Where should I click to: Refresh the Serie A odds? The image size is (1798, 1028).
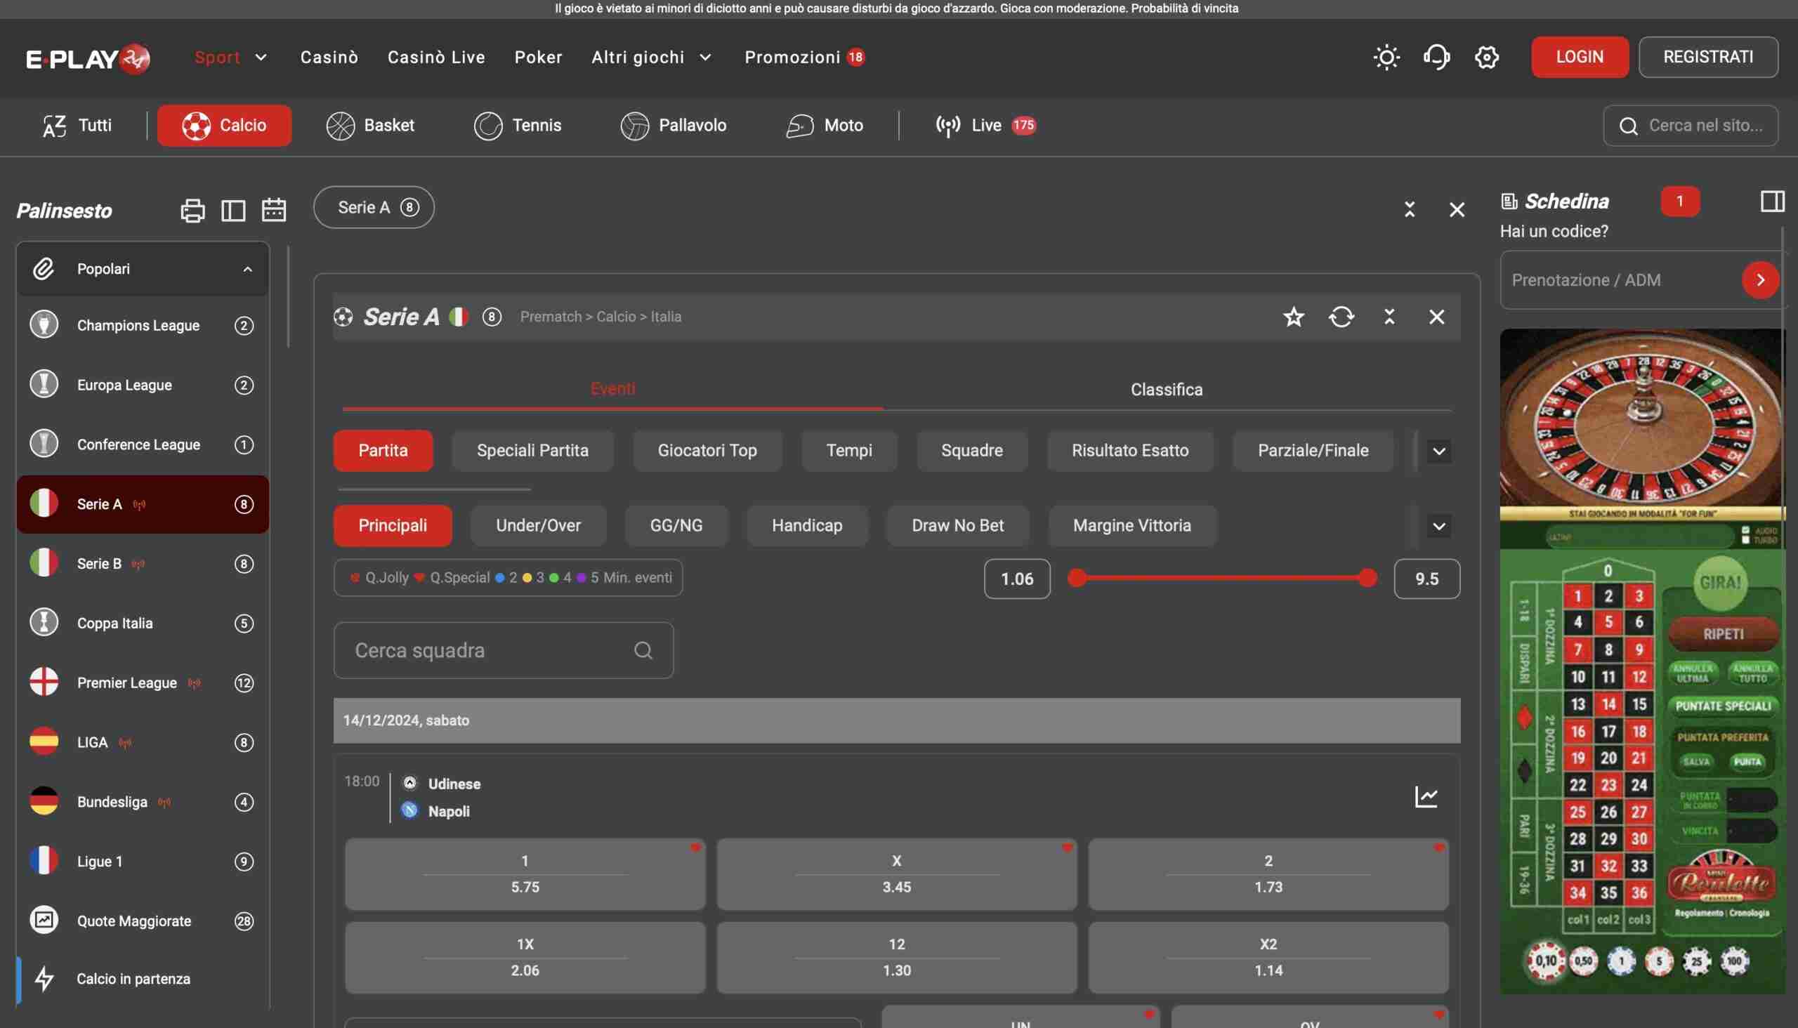coord(1341,316)
